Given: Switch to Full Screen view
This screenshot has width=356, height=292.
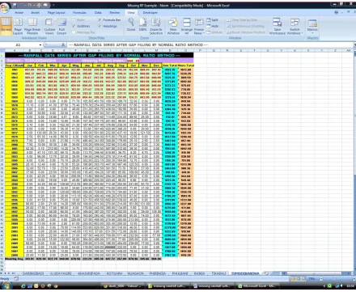Looking at the screenshot, I should pos(61,26).
